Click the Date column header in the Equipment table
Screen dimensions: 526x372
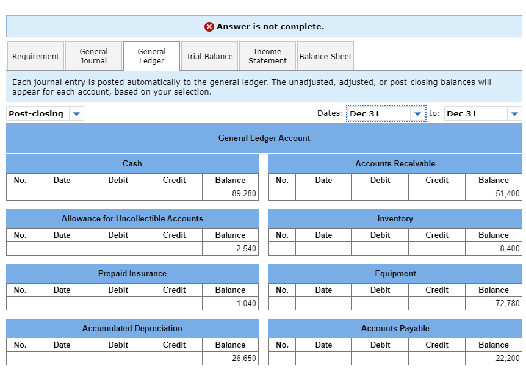324,290
